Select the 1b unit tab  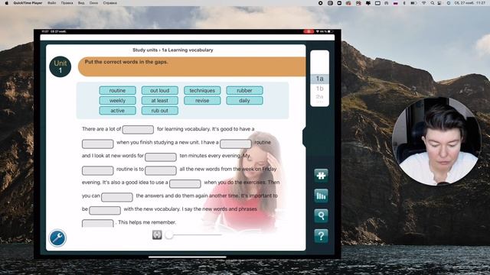click(x=319, y=89)
